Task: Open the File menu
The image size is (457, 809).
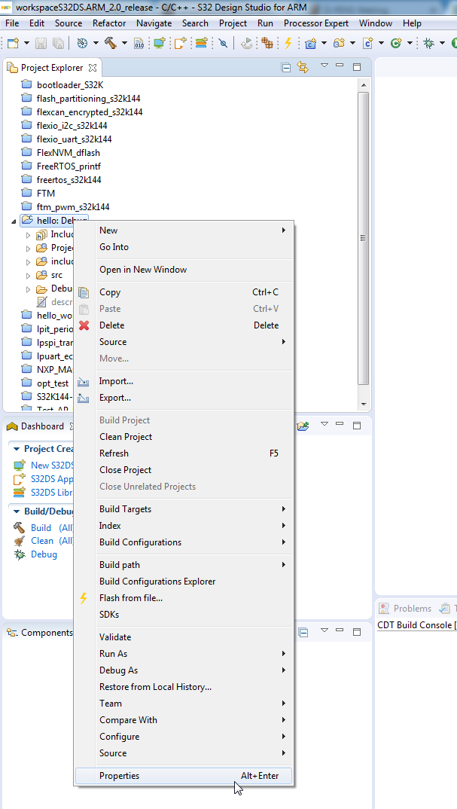Action: point(12,23)
